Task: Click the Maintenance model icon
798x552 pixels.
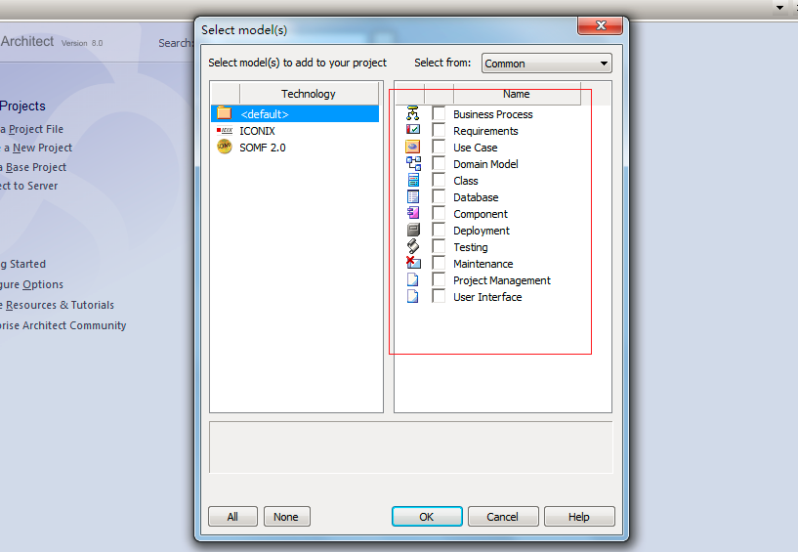Action: coord(413,263)
